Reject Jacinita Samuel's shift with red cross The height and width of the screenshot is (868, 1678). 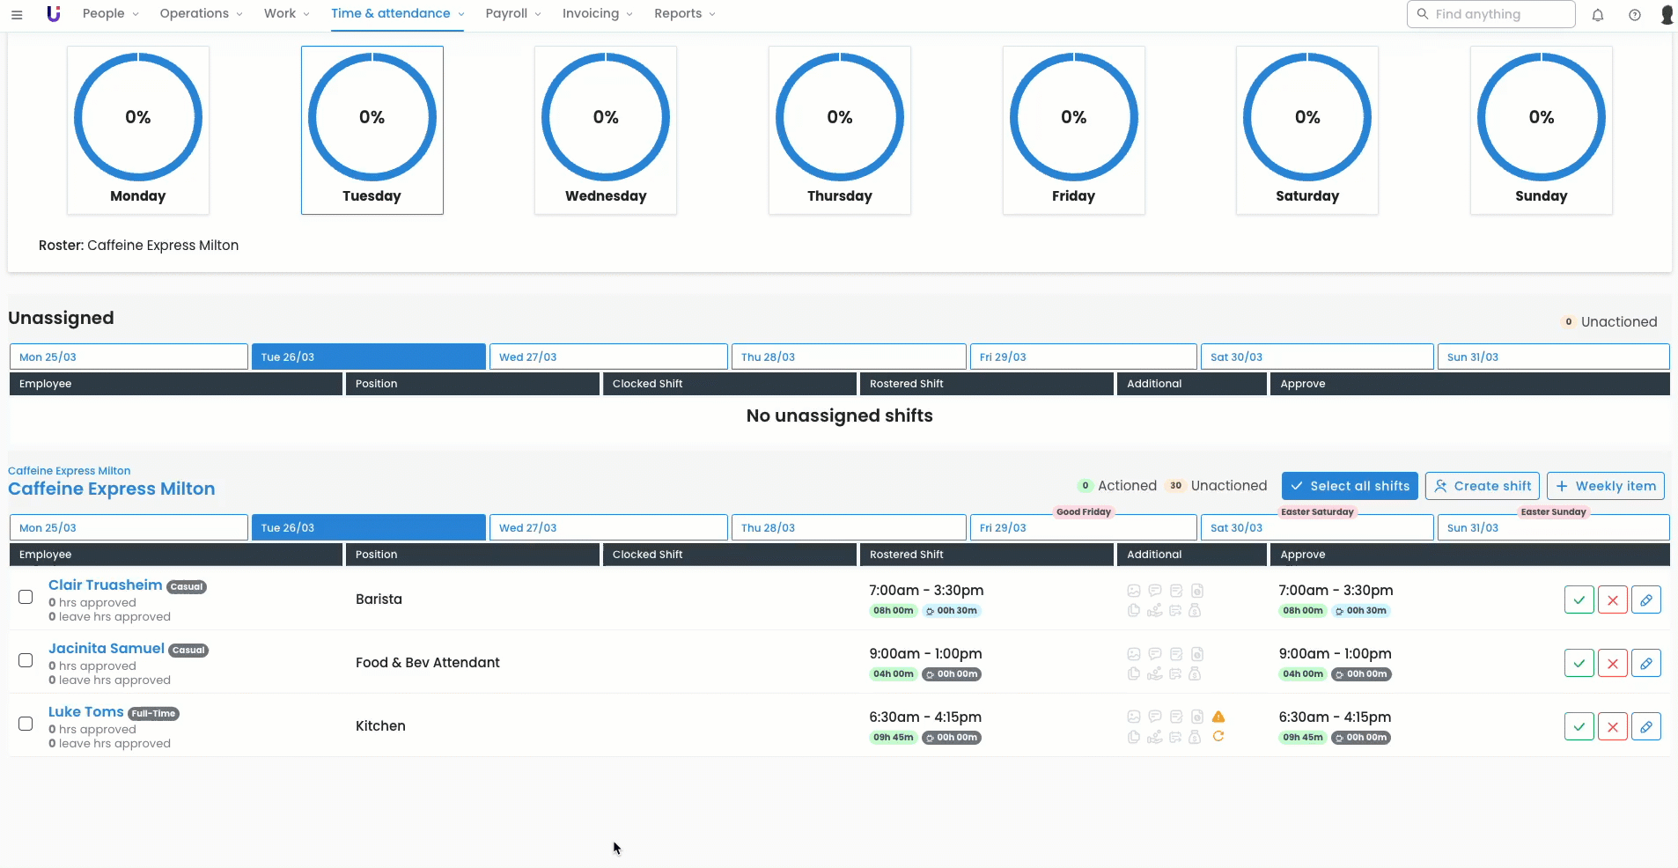point(1612,664)
